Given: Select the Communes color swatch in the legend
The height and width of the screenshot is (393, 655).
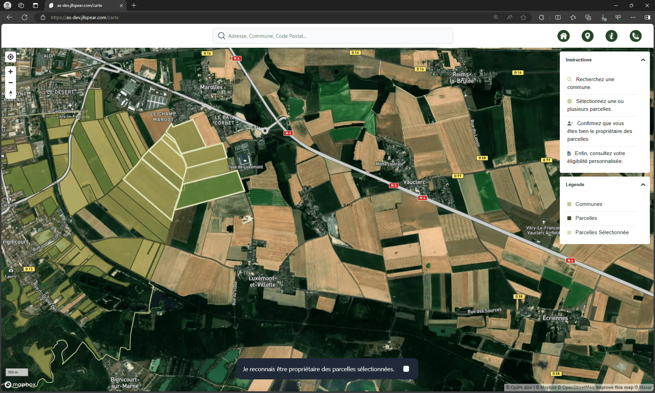Looking at the screenshot, I should coord(569,204).
